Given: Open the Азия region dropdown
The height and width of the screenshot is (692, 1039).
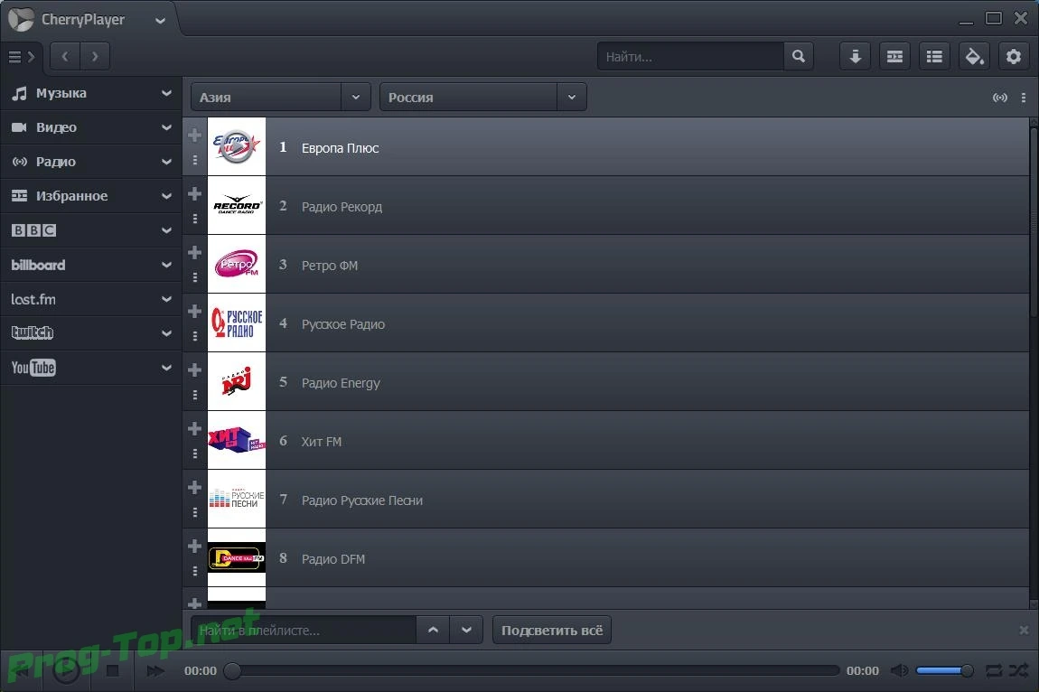Looking at the screenshot, I should tap(280, 98).
